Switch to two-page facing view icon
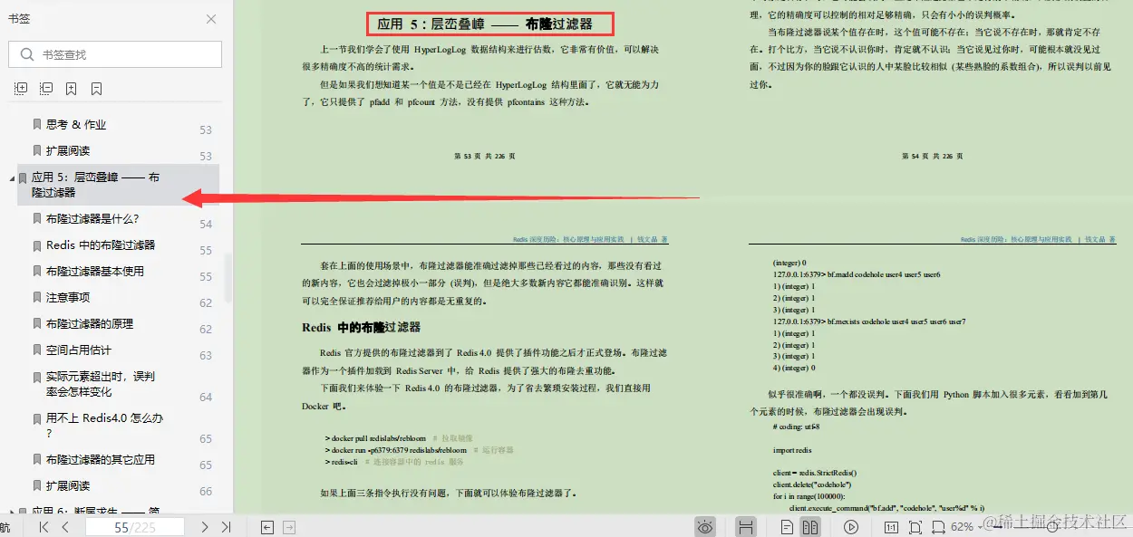1133x537 pixels. pos(811,526)
